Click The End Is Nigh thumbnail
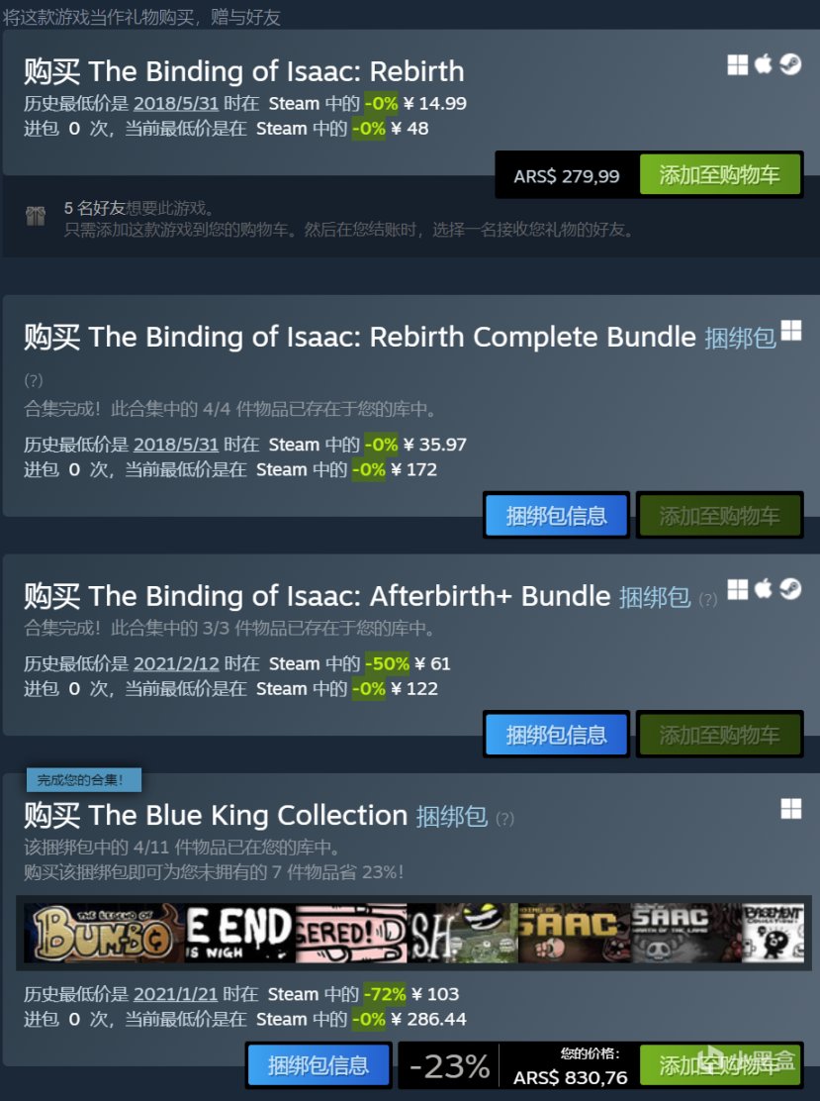 coord(240,934)
